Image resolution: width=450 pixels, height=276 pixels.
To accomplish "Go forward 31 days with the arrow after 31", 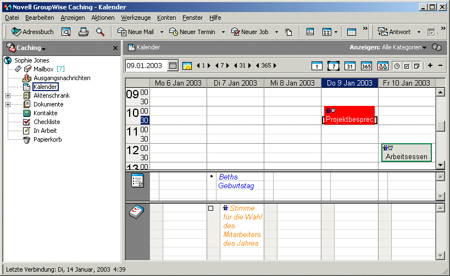I will [249, 66].
